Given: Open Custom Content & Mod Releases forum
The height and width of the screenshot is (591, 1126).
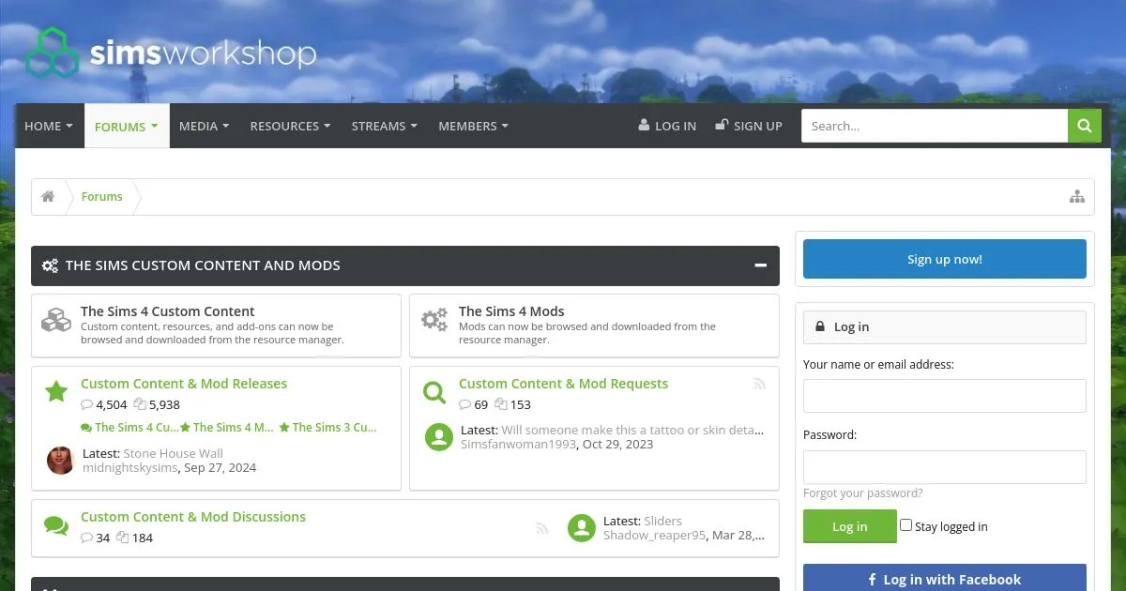Looking at the screenshot, I should [x=184, y=384].
